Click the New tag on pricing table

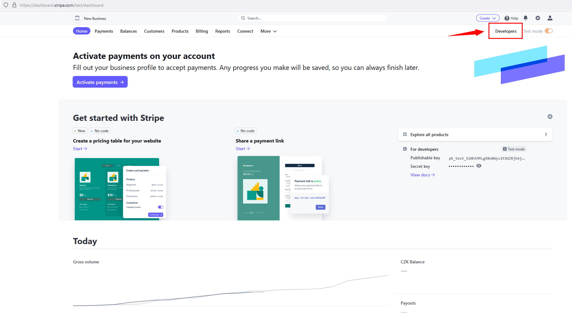pos(80,131)
